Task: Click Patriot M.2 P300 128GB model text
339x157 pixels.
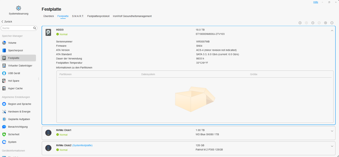Action: click(209, 150)
